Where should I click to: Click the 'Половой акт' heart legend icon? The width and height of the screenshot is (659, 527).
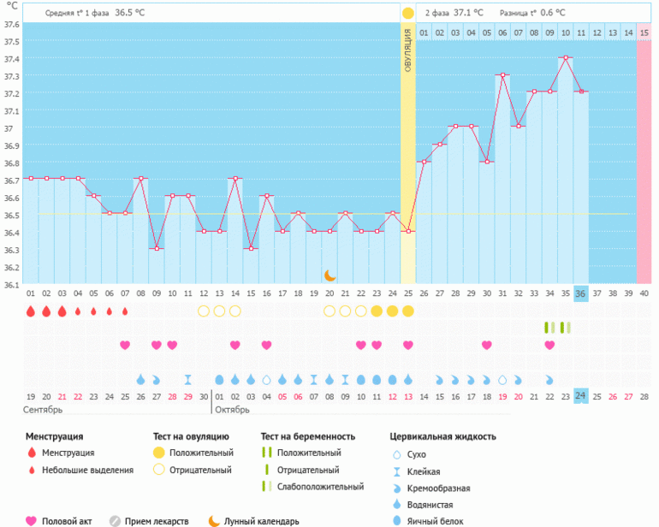32,520
